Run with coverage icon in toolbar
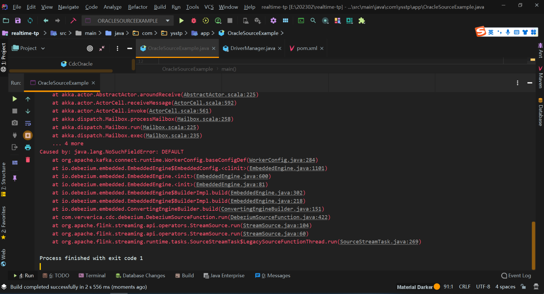The width and height of the screenshot is (544, 294). [206, 21]
